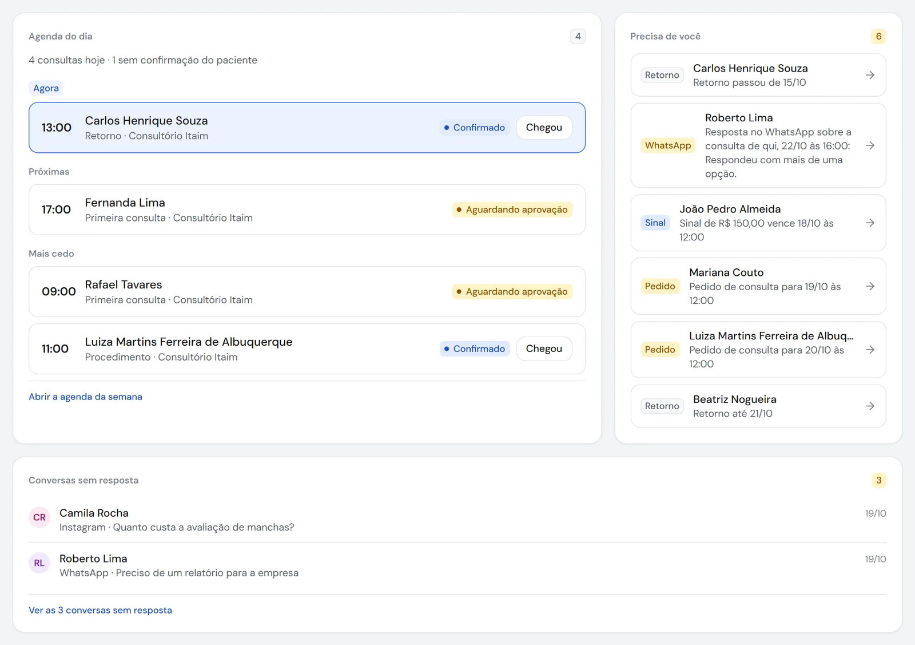Mark Luiza Martins 11:00 as Chegou
This screenshot has width=915, height=645.
click(x=544, y=349)
